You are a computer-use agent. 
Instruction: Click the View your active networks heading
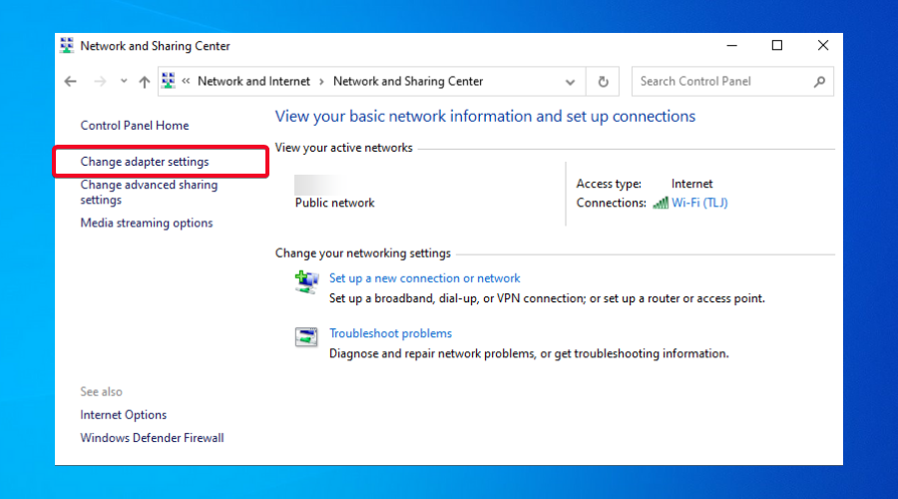coord(343,148)
